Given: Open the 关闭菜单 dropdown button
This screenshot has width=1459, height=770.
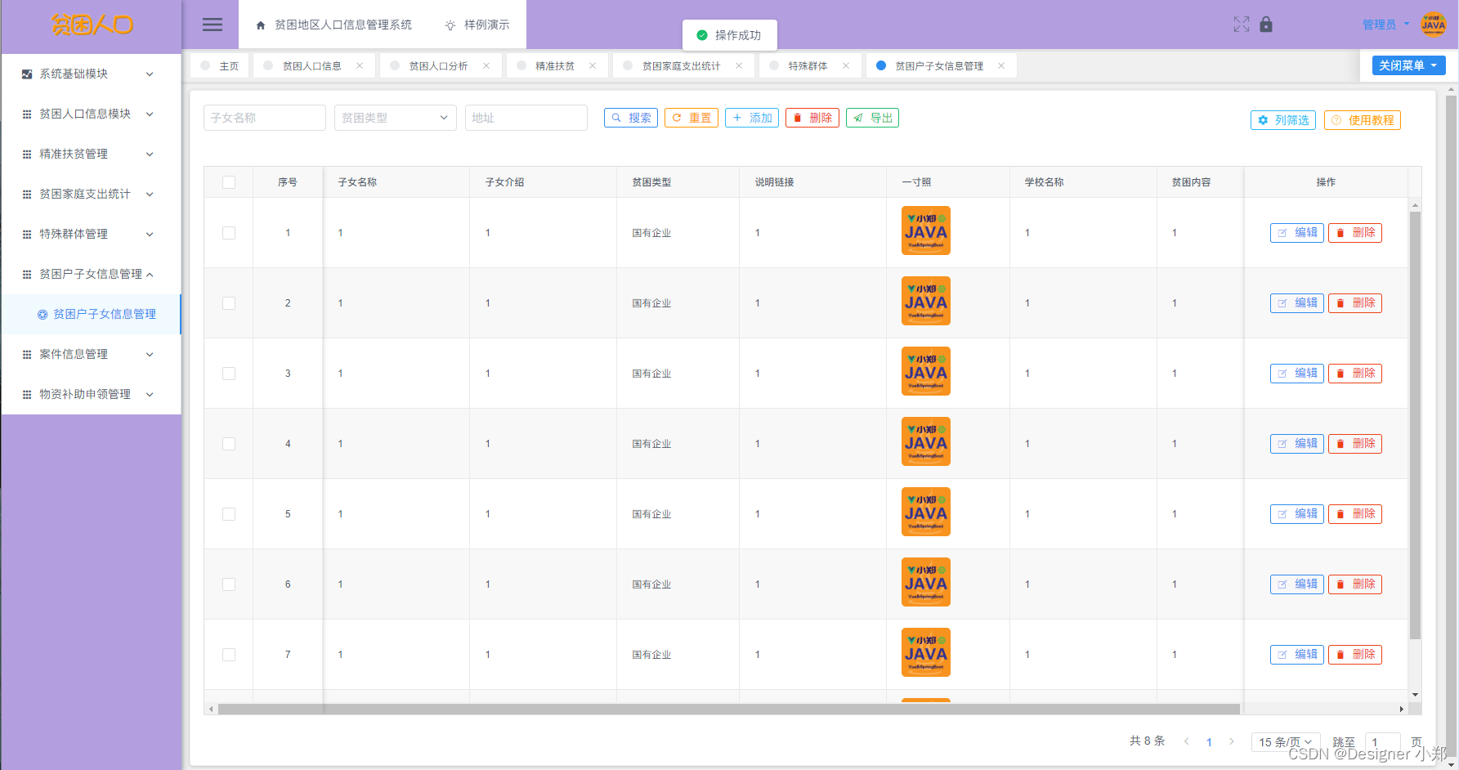Looking at the screenshot, I should (1409, 65).
